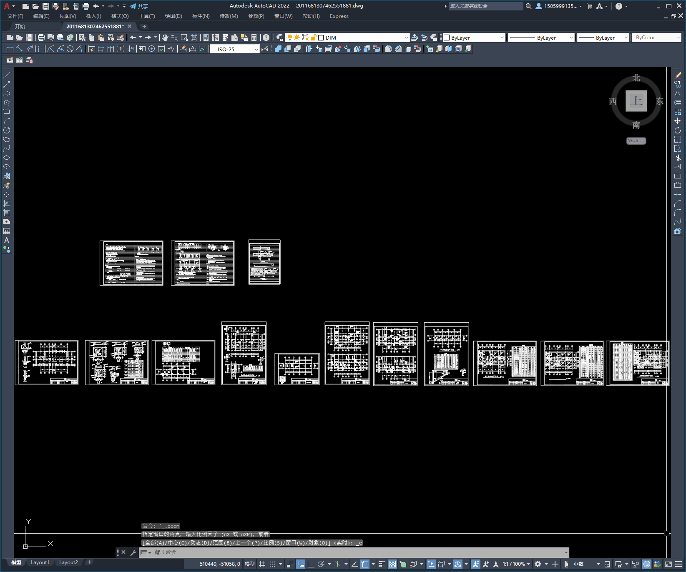The image size is (686, 572).
Task: Select the Rectangle drawing tool
Action: 7,112
